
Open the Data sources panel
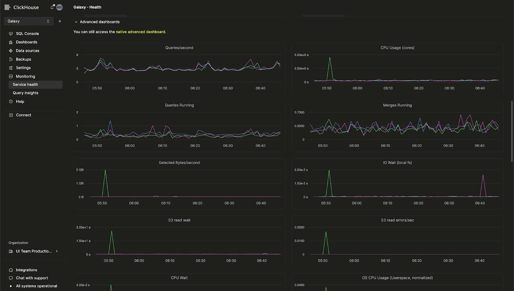pos(27,50)
